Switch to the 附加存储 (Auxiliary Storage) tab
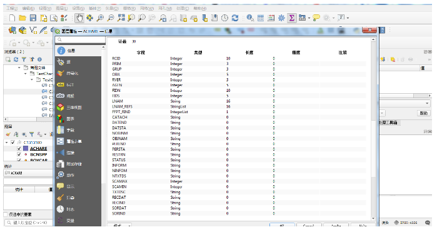437x232 pixels. (78, 164)
